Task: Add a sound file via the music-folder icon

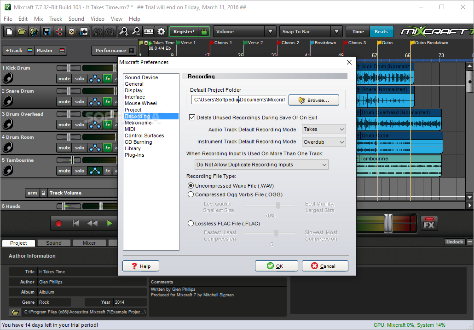Action: point(34,31)
